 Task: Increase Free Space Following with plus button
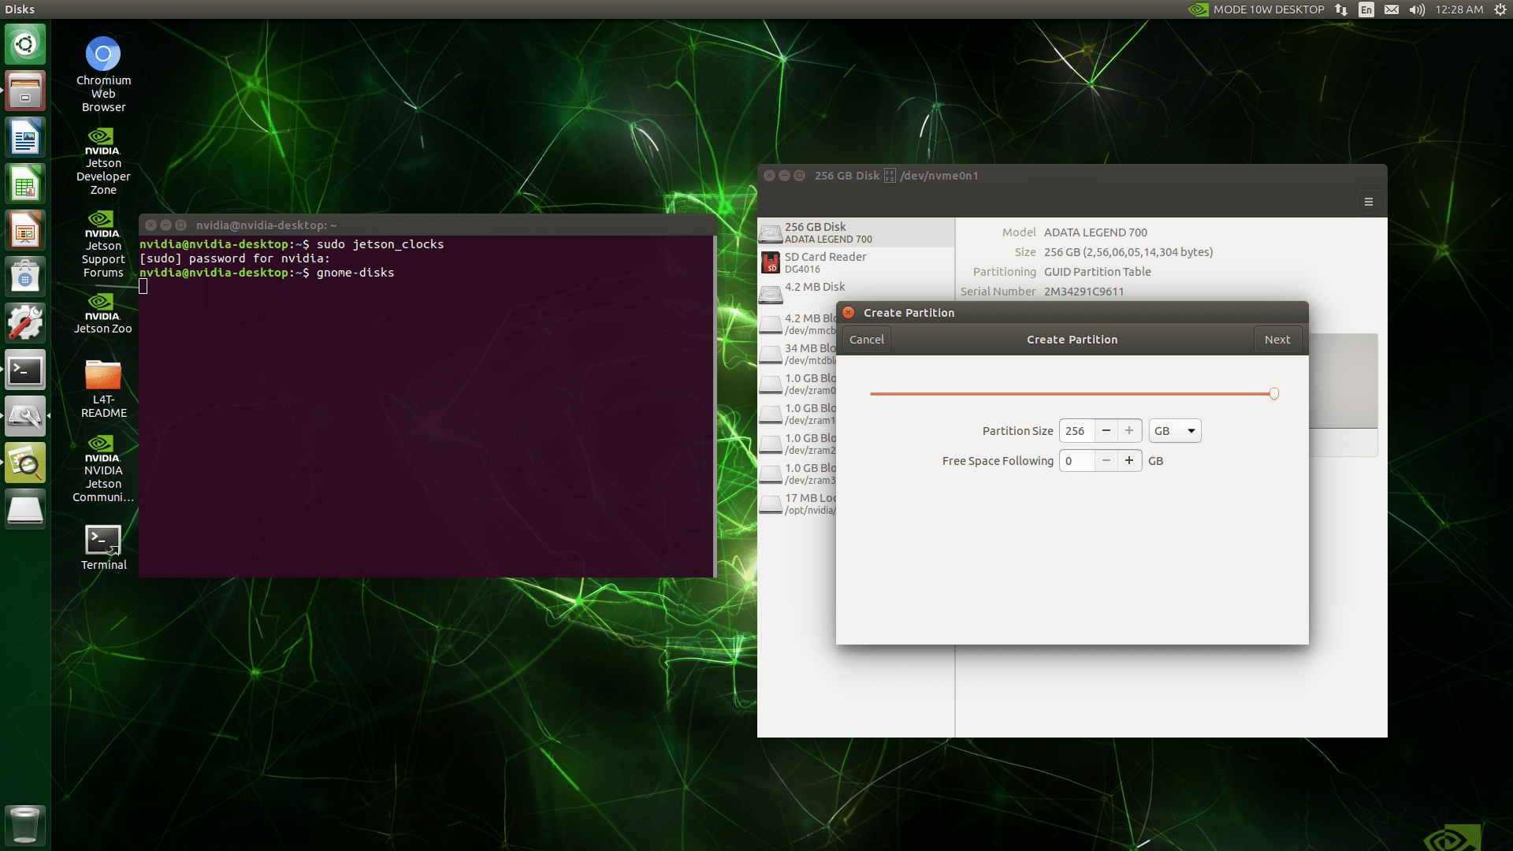tap(1129, 461)
